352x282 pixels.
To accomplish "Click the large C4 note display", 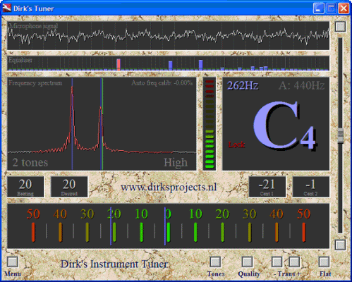I will 284,125.
